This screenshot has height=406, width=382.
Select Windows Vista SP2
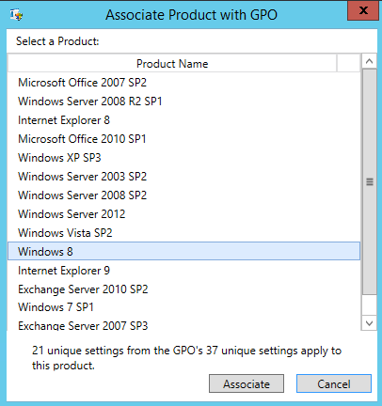click(183, 233)
